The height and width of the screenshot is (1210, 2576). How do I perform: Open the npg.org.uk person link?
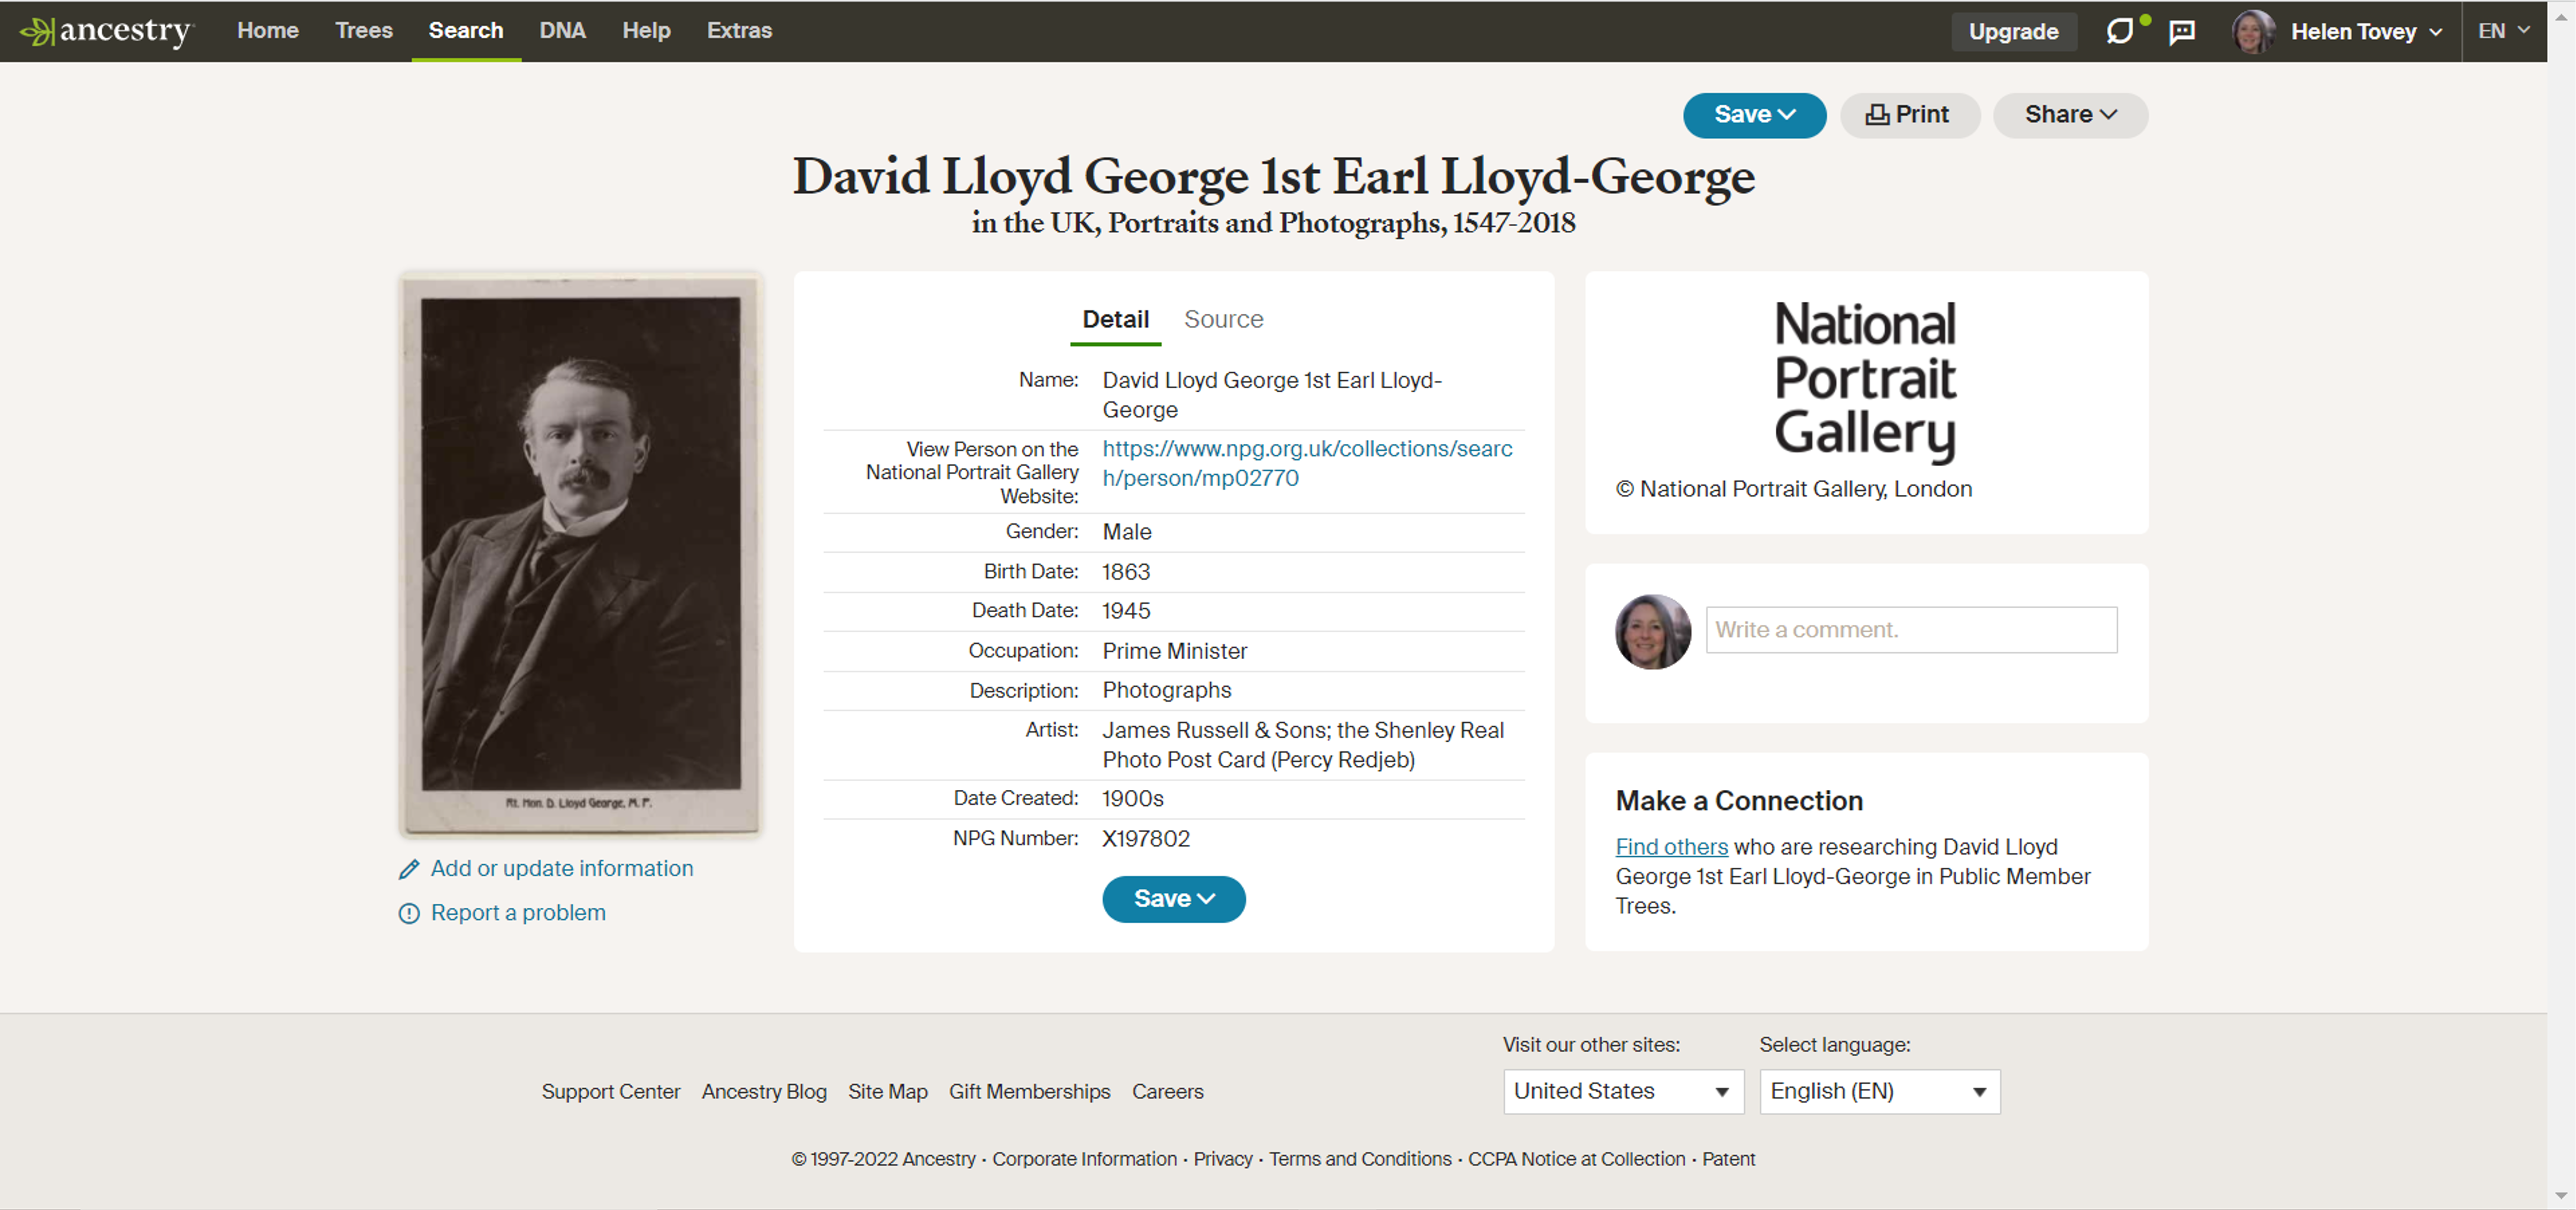[1306, 463]
